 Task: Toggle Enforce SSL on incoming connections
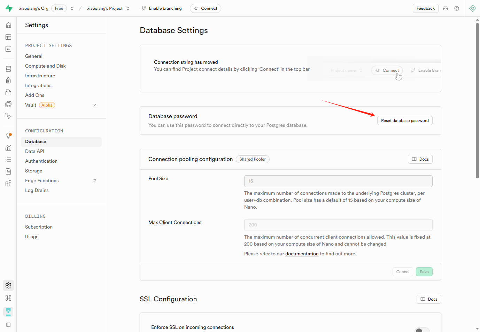click(x=422, y=330)
